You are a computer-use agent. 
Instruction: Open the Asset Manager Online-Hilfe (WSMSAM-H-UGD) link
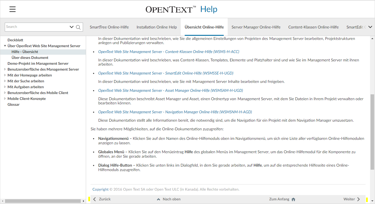[171, 90]
